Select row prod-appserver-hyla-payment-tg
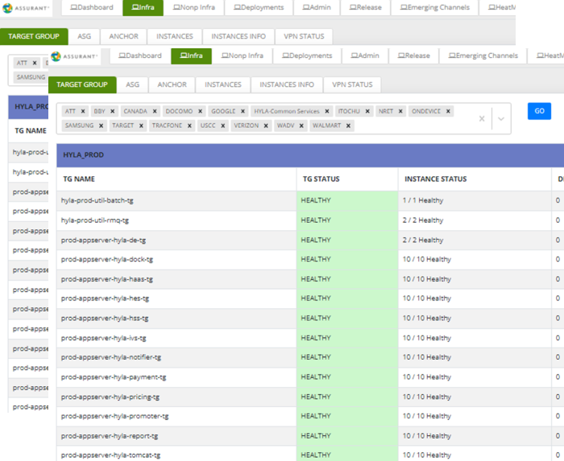The image size is (564, 461). 310,377
